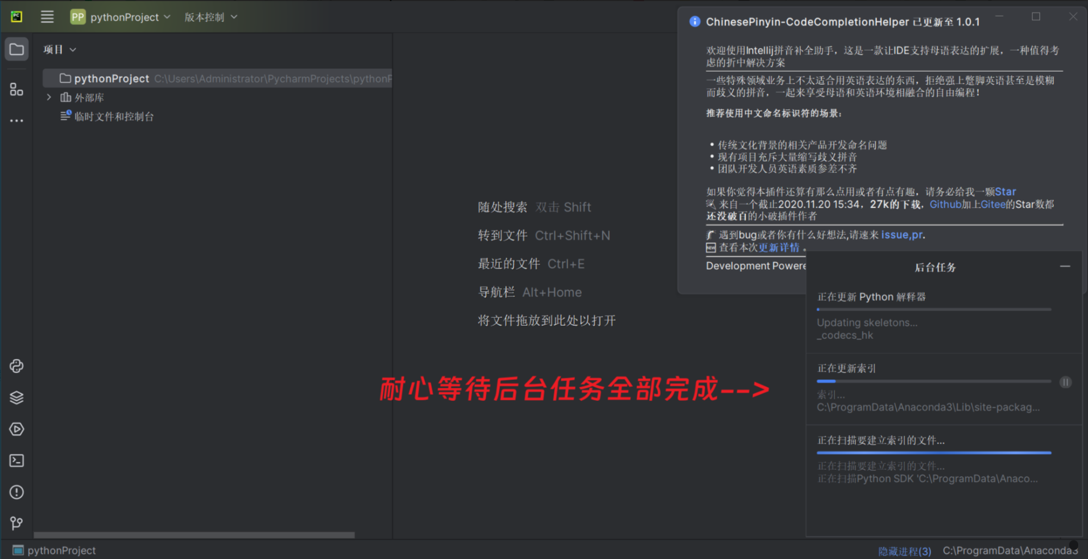The height and width of the screenshot is (559, 1088).
Task: Open the 版本控制 dropdown
Action: tap(209, 16)
